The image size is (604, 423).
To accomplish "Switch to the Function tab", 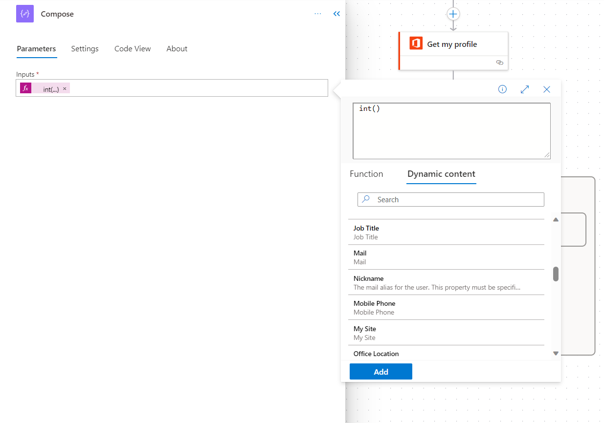I will [366, 174].
